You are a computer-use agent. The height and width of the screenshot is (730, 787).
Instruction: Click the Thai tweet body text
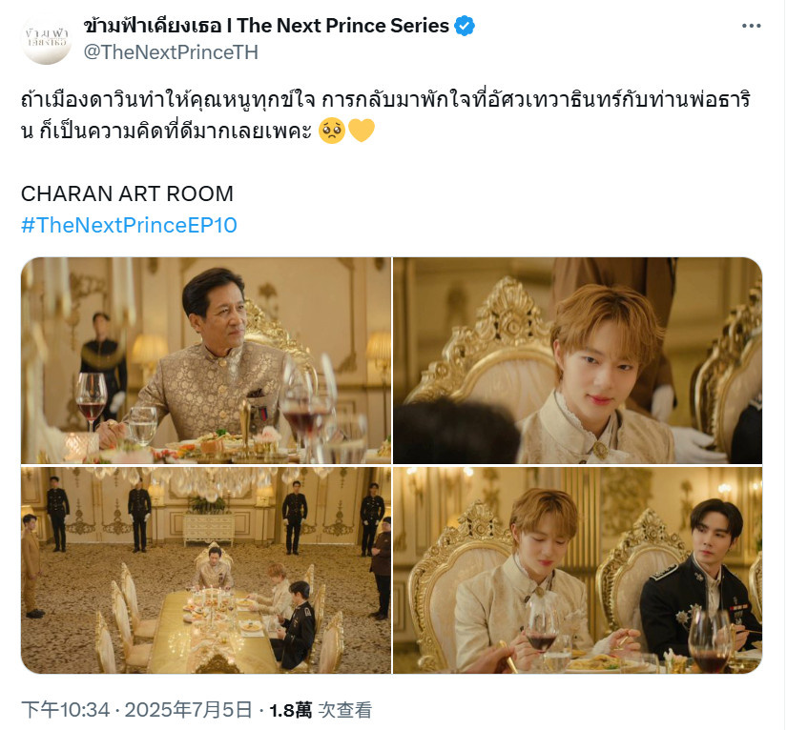(x=385, y=115)
